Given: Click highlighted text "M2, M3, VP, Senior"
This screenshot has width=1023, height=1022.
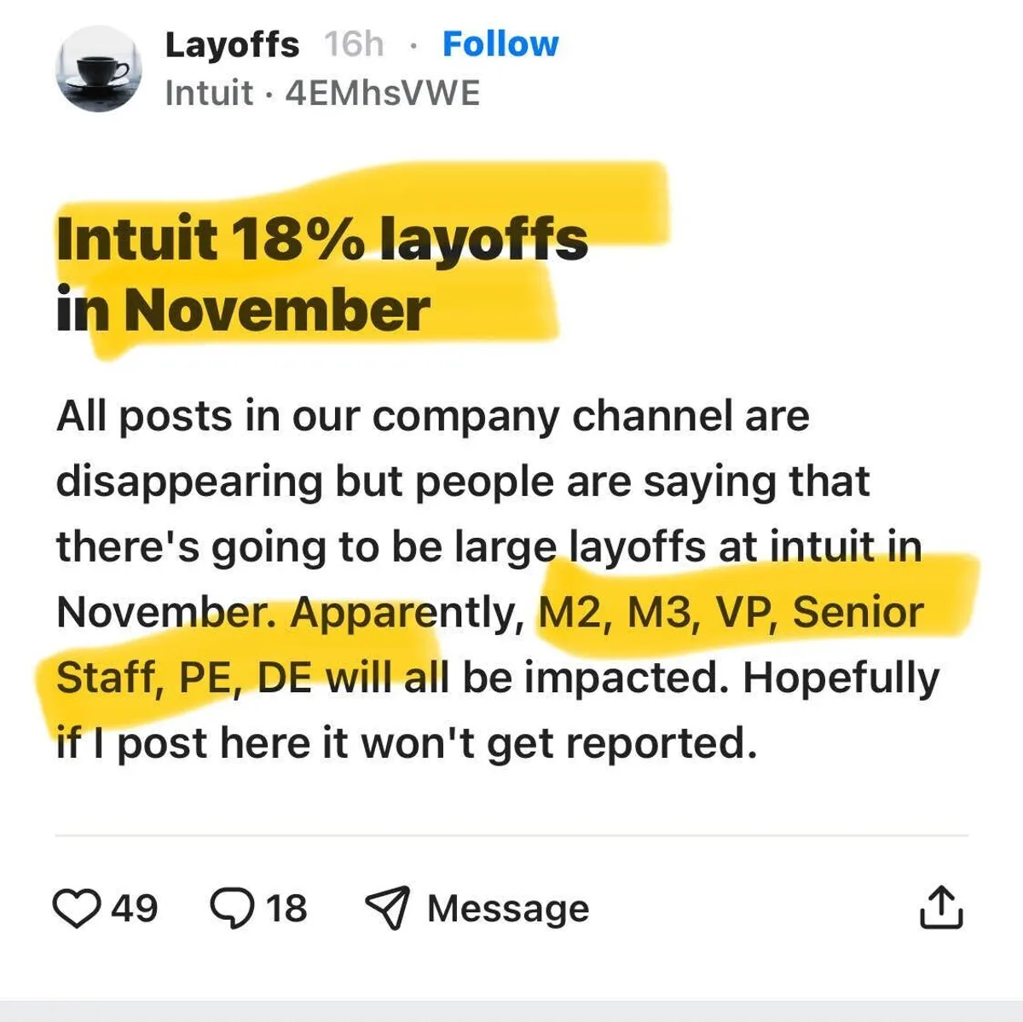Looking at the screenshot, I should click(731, 612).
